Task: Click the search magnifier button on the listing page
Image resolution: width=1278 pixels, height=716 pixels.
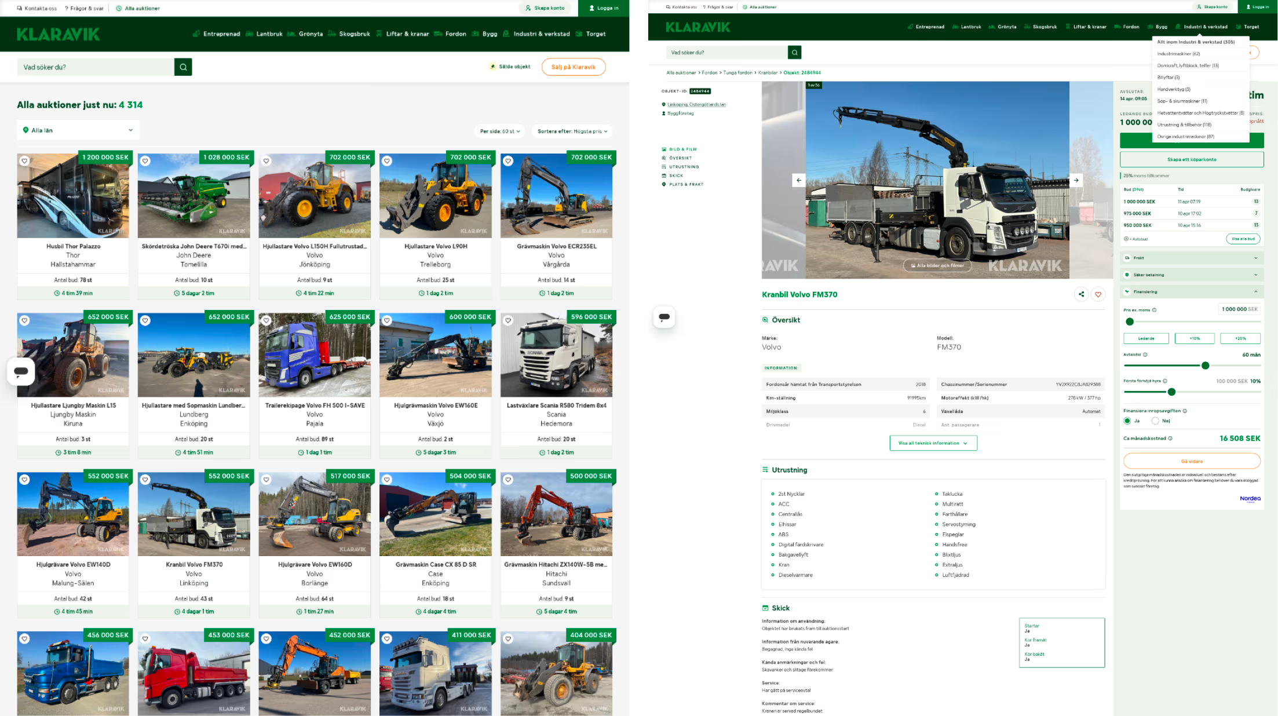Action: coord(183,67)
